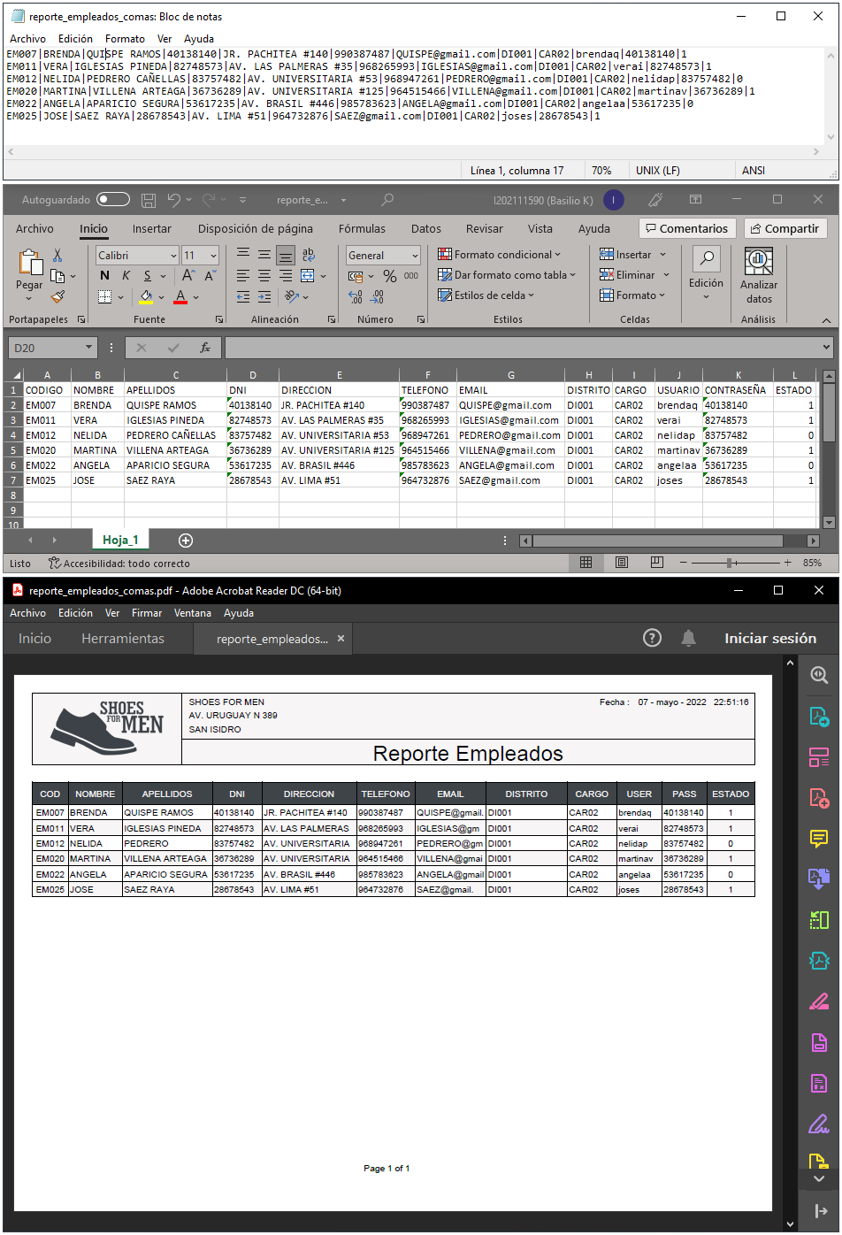Viewport: 842px width, 1235px height.
Task: Open Disposición de página ribbon tab
Action: pyautogui.click(x=256, y=228)
